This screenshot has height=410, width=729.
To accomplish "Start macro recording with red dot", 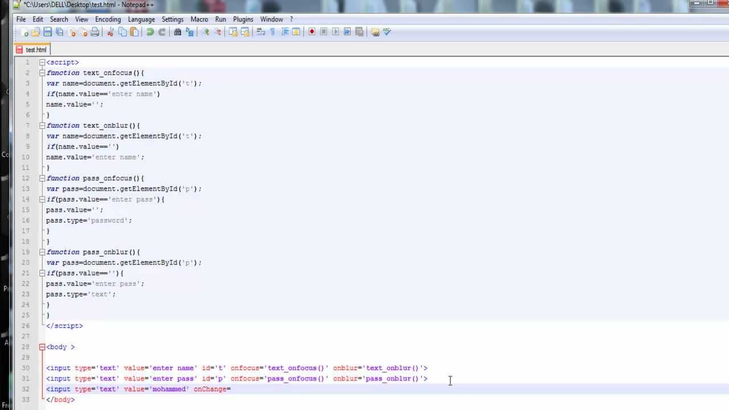I will coord(312,32).
